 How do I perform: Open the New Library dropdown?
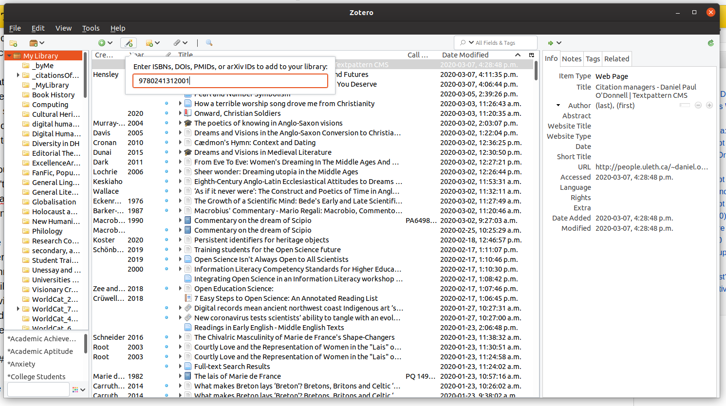pyautogui.click(x=37, y=43)
